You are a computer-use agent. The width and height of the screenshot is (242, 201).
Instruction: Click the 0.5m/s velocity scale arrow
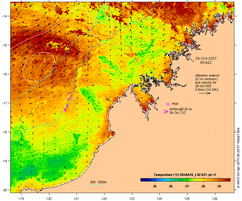click(x=205, y=93)
